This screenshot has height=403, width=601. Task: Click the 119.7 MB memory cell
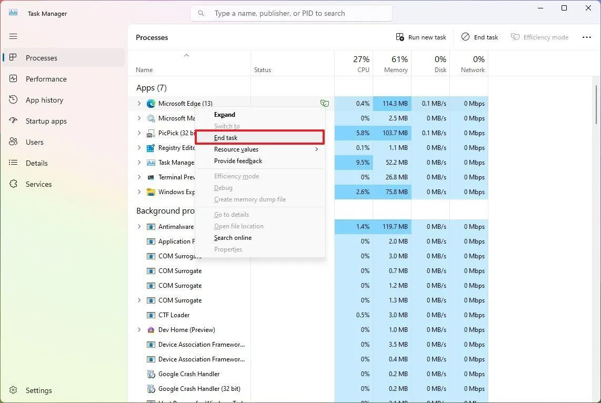[392, 226]
